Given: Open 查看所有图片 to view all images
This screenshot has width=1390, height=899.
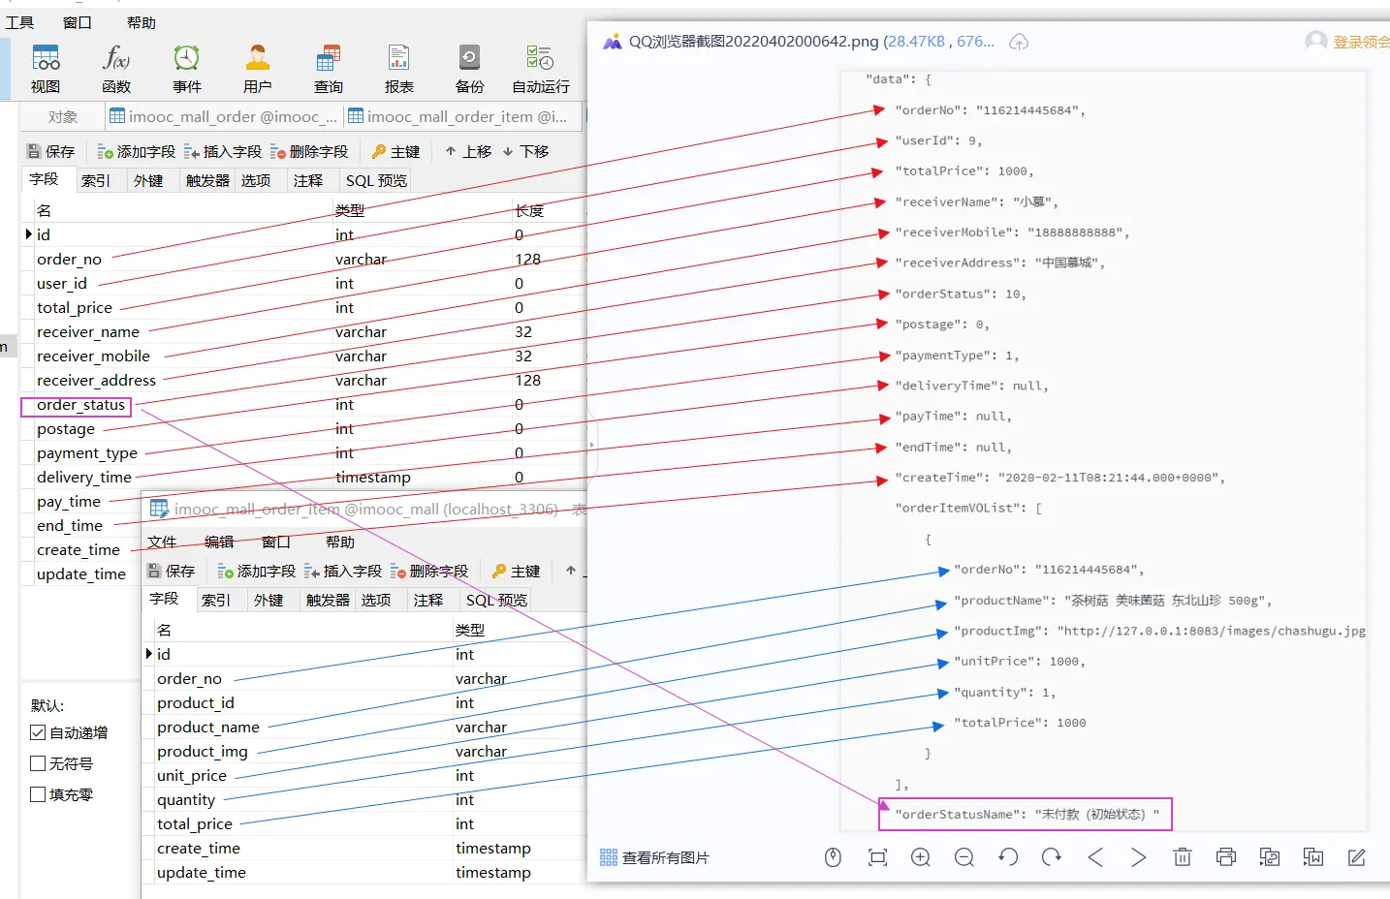Looking at the screenshot, I should coord(655,857).
